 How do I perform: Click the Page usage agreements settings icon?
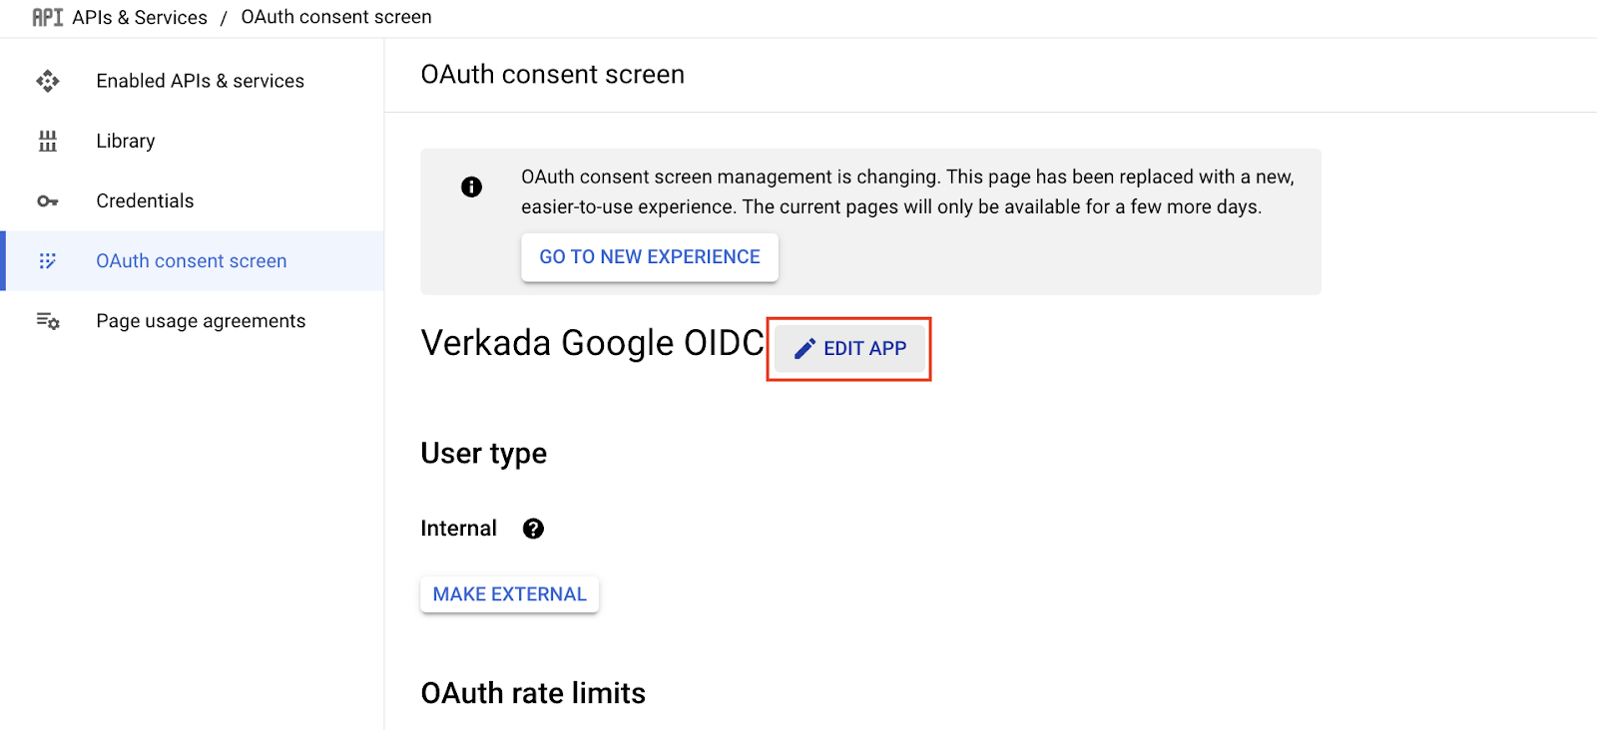[x=48, y=321]
